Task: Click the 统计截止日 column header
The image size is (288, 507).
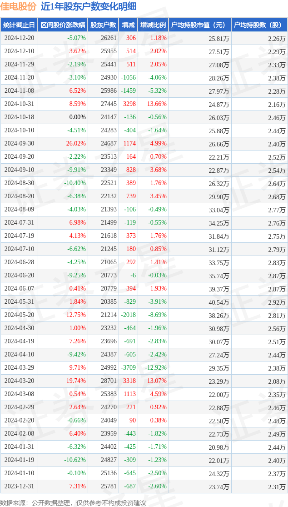Action: click(x=19, y=25)
